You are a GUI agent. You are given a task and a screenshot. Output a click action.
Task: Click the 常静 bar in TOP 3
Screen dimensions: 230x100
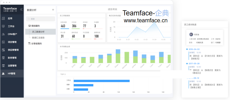coord(83,85)
